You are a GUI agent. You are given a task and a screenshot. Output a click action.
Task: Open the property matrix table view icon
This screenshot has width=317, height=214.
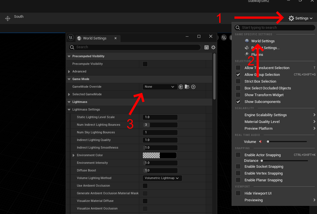pos(207,47)
